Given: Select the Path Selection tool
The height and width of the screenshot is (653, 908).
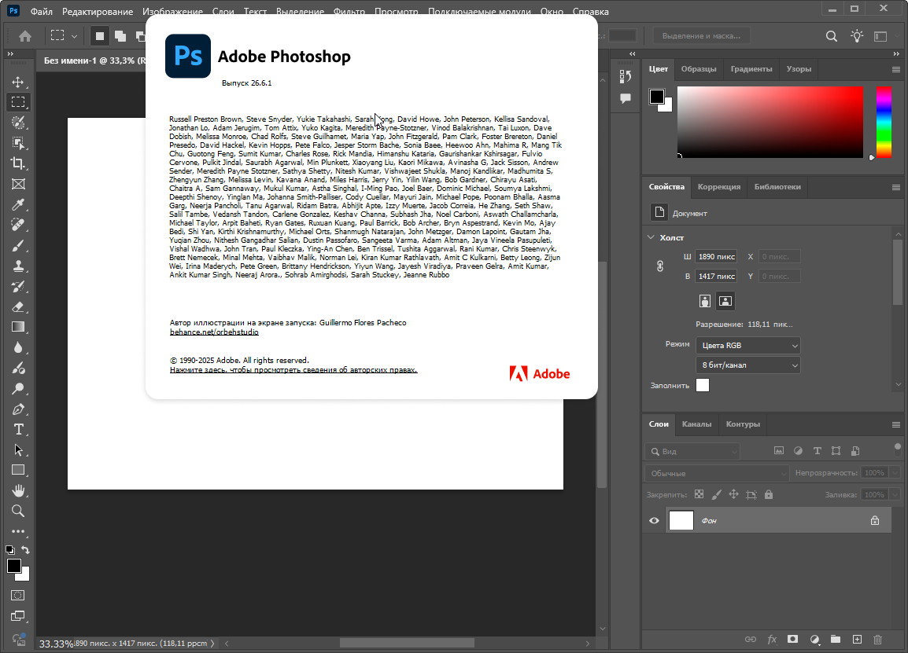Looking at the screenshot, I should (x=18, y=450).
